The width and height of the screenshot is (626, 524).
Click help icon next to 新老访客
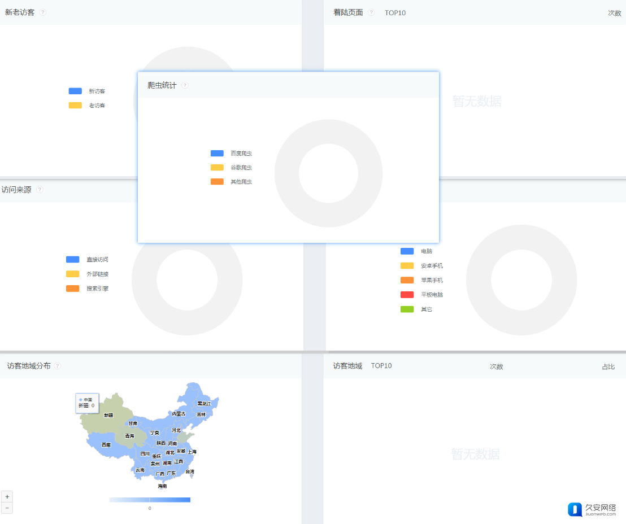coord(44,12)
